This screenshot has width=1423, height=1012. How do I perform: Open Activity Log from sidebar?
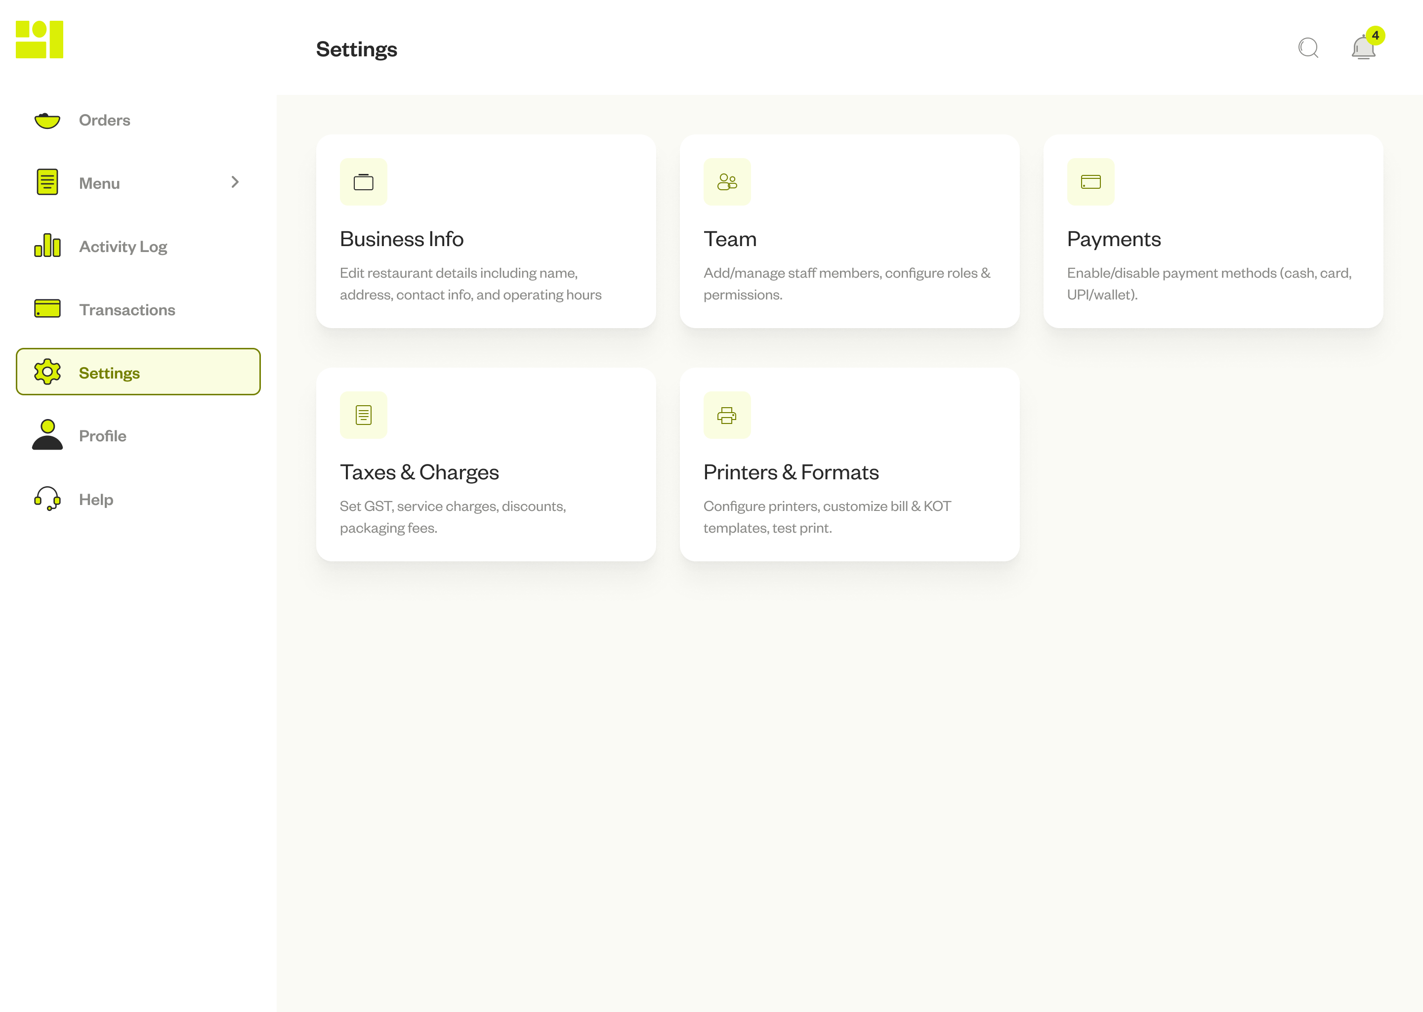(x=124, y=247)
